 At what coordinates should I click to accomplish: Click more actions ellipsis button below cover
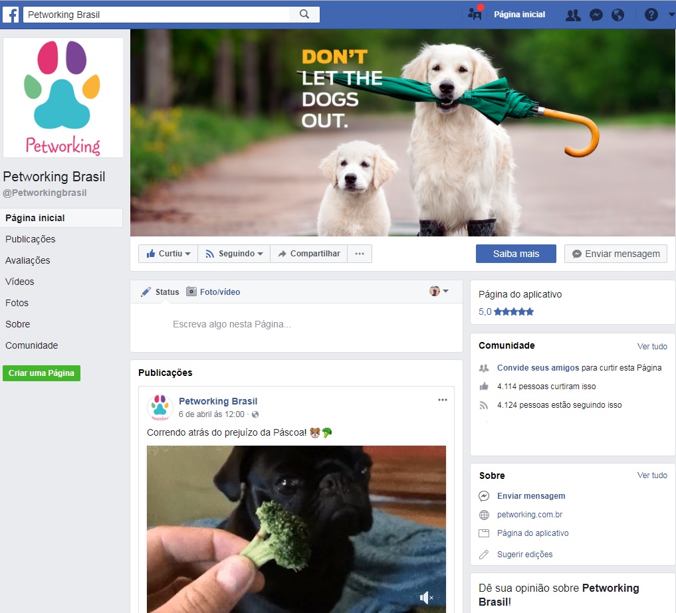pos(360,254)
